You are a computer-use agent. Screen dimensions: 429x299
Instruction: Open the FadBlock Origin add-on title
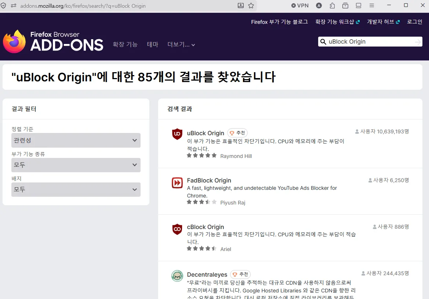click(209, 181)
